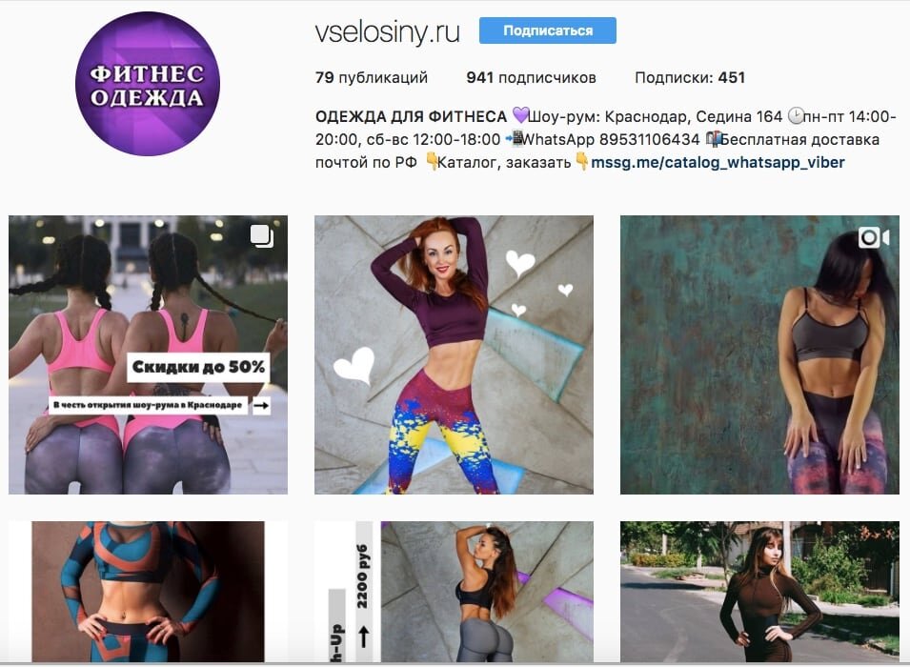Viewport: 910px width, 667px height.
Task: View the 941 подписчиков followers list
Action: click(531, 77)
